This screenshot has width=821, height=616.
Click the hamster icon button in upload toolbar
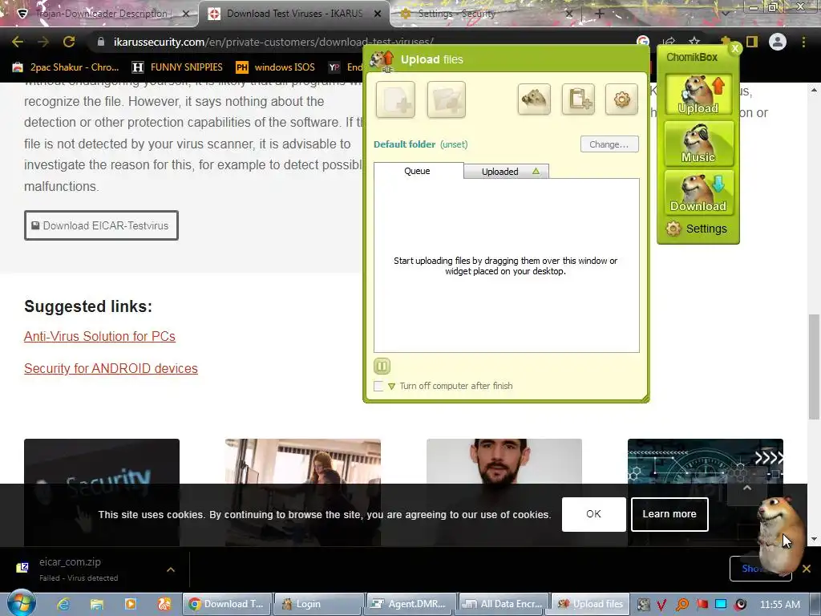click(x=534, y=99)
